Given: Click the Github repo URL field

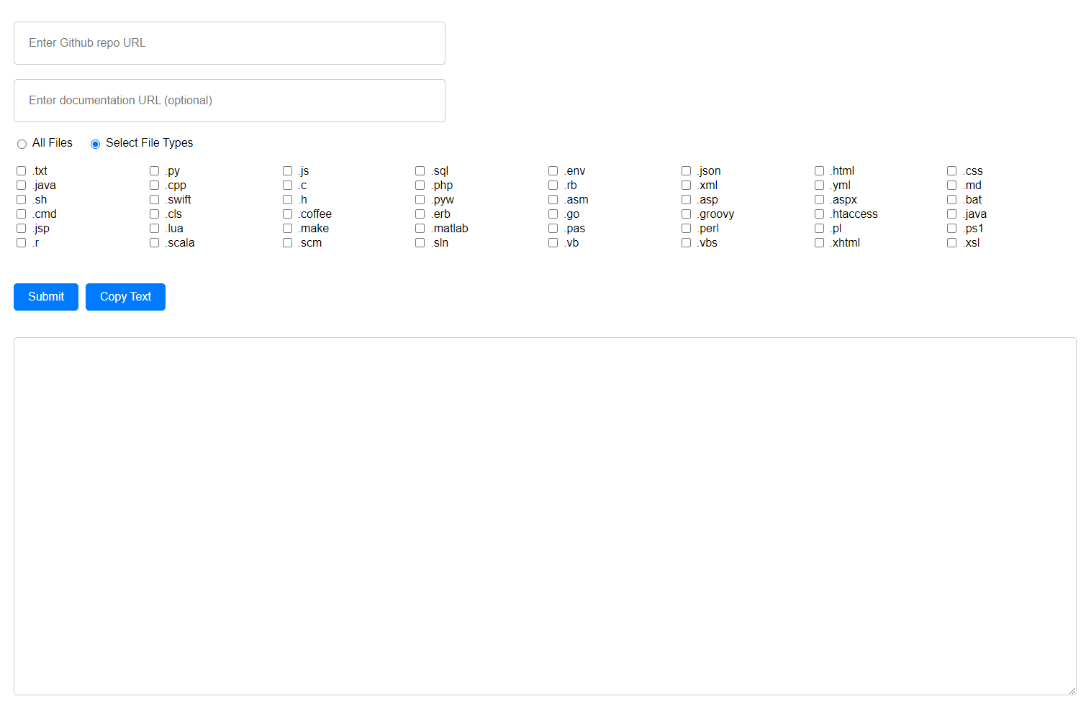Looking at the screenshot, I should click(229, 42).
